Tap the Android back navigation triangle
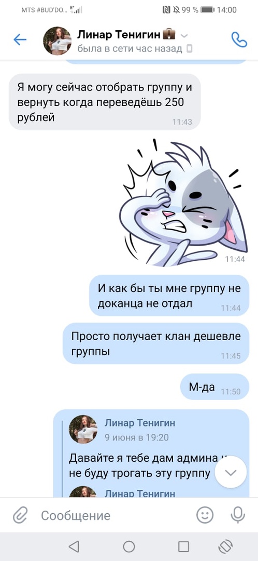258x561 pixels. pyautogui.click(x=74, y=546)
